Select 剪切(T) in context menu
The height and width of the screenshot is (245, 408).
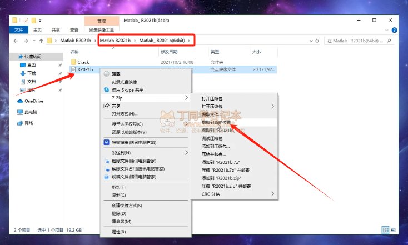tap(118, 187)
